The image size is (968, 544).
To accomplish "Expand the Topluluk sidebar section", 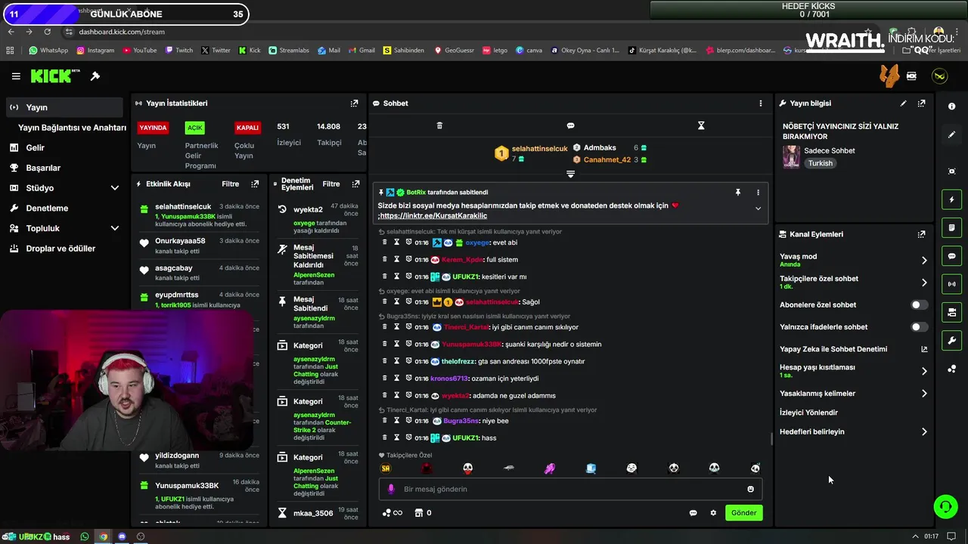I will pos(115,228).
